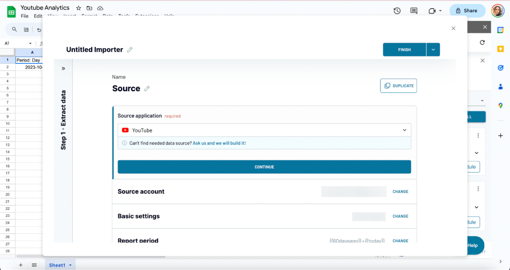Expand the lower chevron in sidebar card
Image resolution: width=510 pixels, height=270 pixels.
(477, 208)
